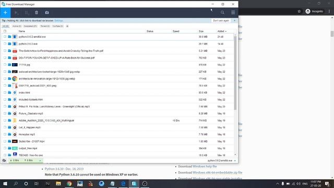The width and height of the screenshot is (334, 188).
Task: Open Windows notification center icon
Action: point(327,183)
